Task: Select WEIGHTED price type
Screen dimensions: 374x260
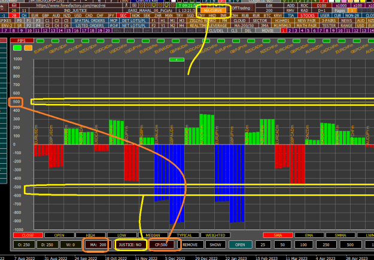Action: [215, 235]
